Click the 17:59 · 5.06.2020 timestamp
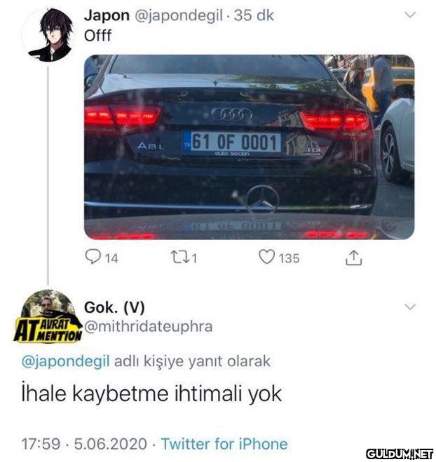 [84, 444]
